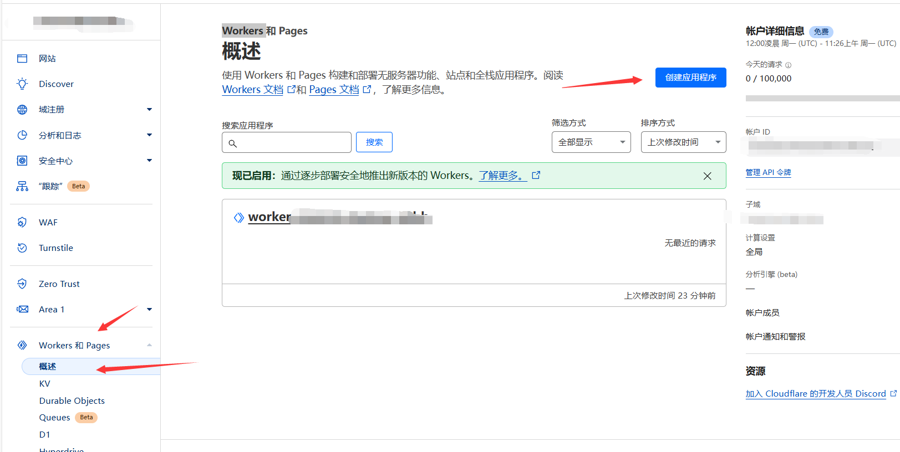Image resolution: width=900 pixels, height=452 pixels.
Task: Click the 搜索 button
Action: 374,142
